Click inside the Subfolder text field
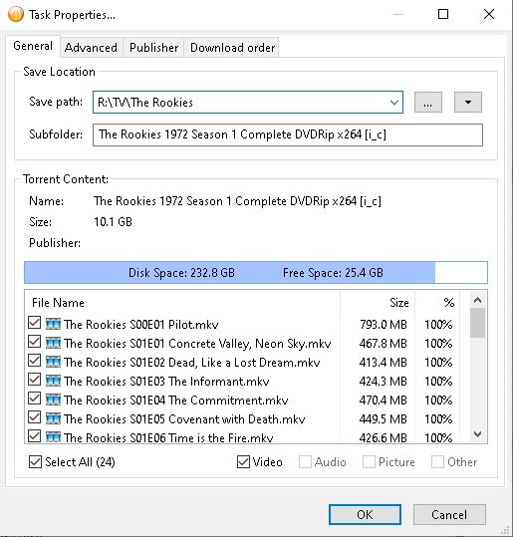 pyautogui.click(x=288, y=134)
